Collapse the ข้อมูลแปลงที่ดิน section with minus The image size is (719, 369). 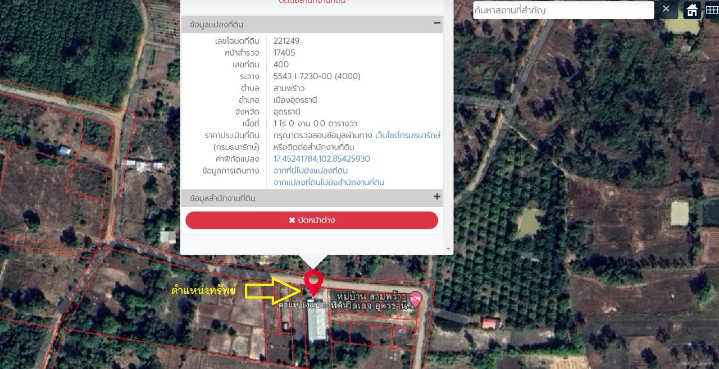(436, 24)
